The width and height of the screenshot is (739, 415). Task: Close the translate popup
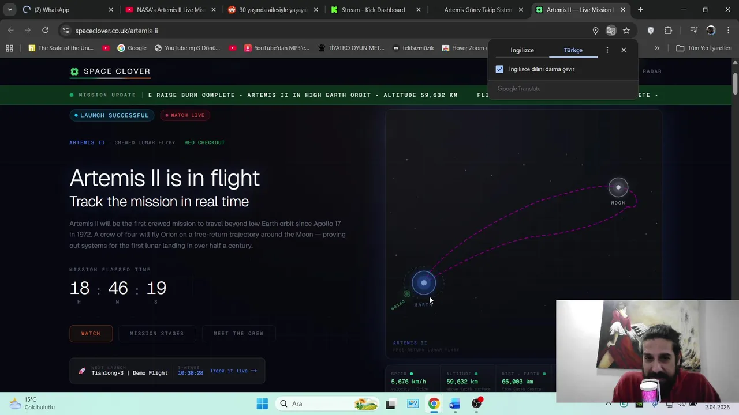(624, 50)
